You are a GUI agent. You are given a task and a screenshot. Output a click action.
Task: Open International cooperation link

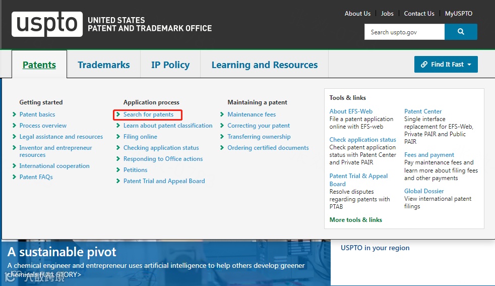click(x=54, y=166)
